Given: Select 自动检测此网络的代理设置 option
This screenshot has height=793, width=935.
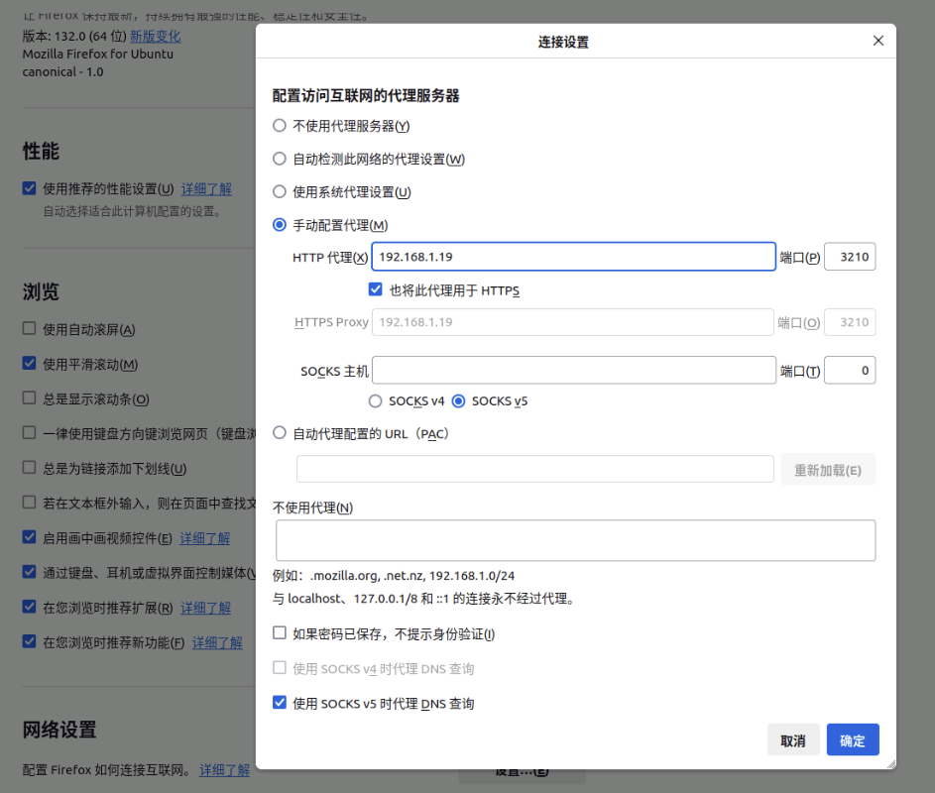Looking at the screenshot, I should pos(279,159).
